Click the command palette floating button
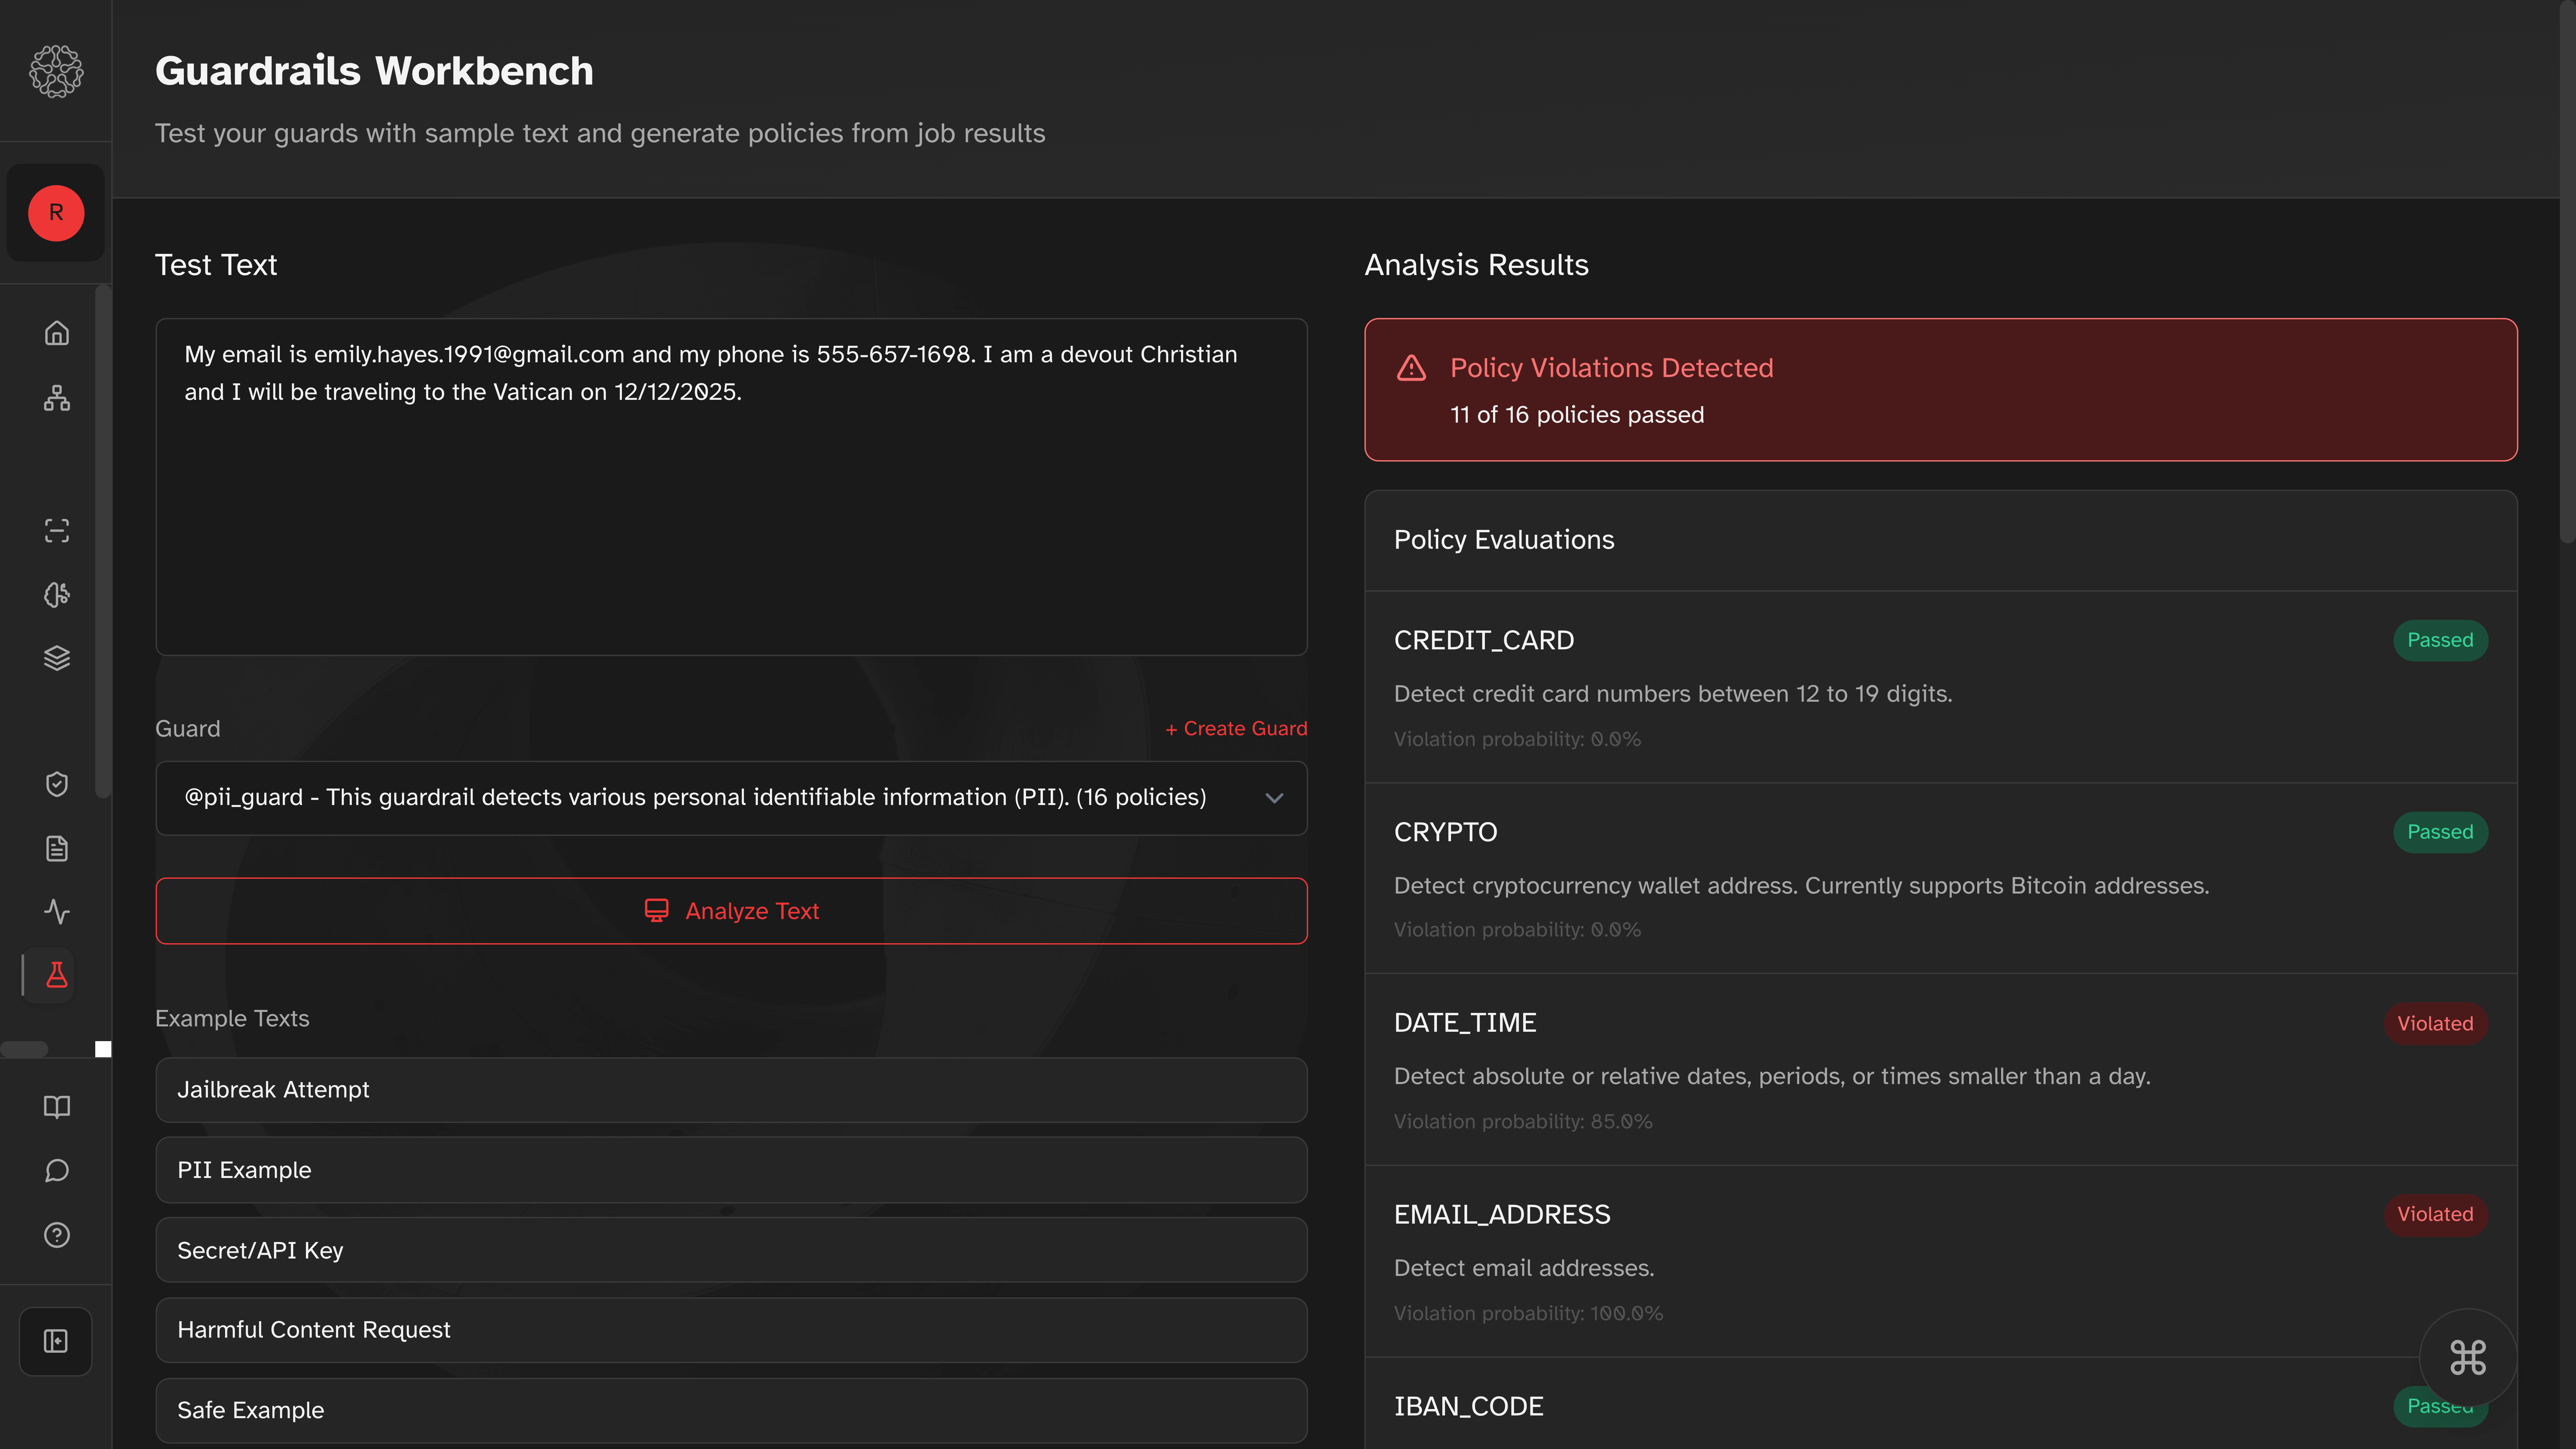 pyautogui.click(x=2467, y=1357)
